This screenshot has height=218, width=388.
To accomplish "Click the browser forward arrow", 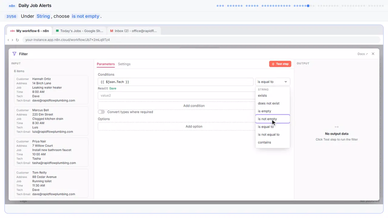I will (x=12, y=40).
